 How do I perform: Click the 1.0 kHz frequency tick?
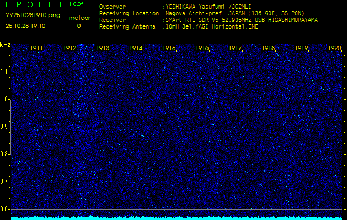coord(5,99)
